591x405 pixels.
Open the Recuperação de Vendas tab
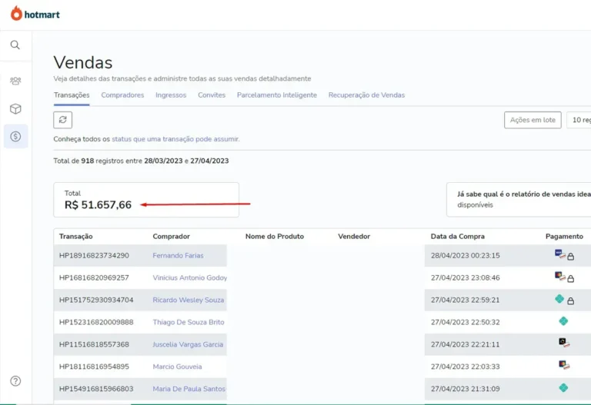pos(366,95)
